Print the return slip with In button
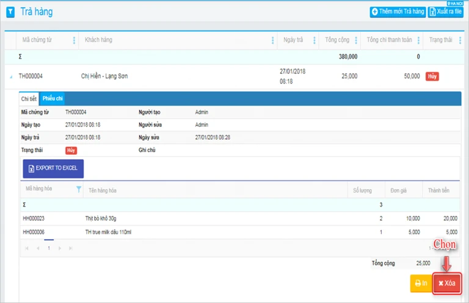469x303 pixels. (421, 283)
